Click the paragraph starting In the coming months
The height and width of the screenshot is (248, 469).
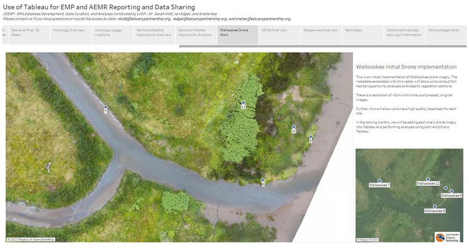coord(406,127)
